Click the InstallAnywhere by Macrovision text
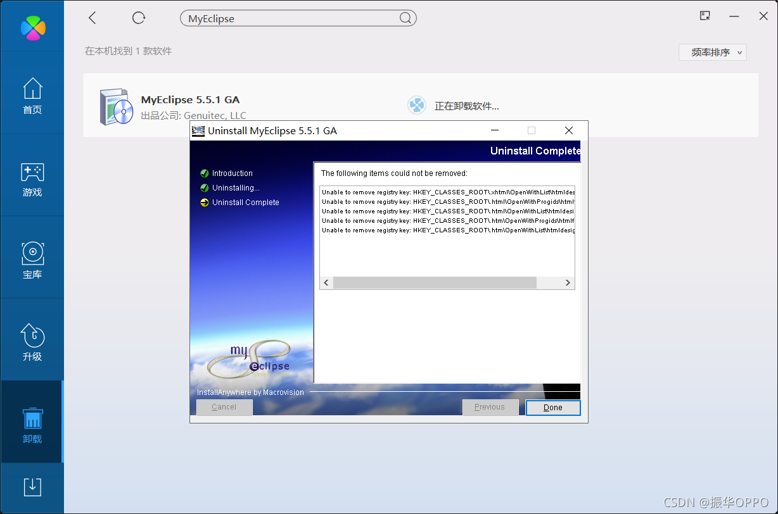 pos(250,392)
